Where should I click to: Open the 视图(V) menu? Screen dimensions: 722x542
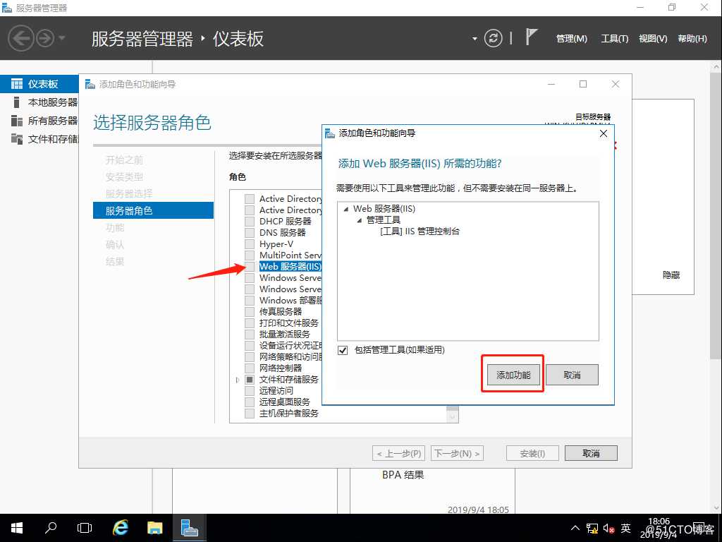coord(653,39)
